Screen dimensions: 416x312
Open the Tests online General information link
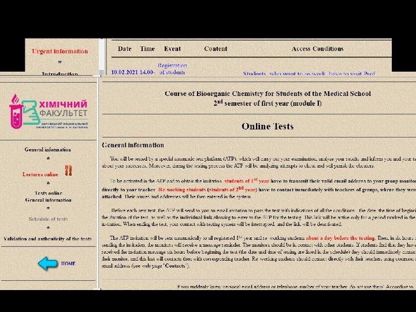49,196
